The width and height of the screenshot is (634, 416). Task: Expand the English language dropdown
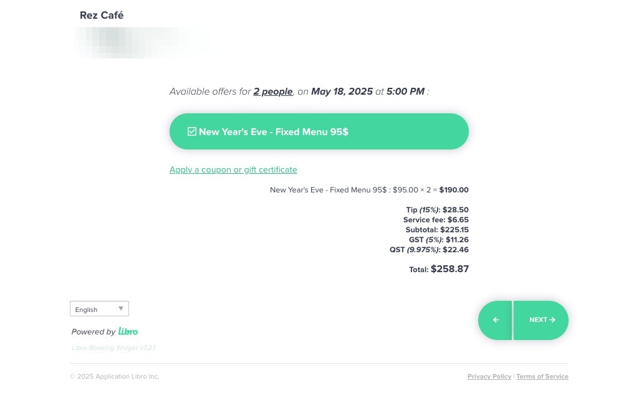point(99,309)
